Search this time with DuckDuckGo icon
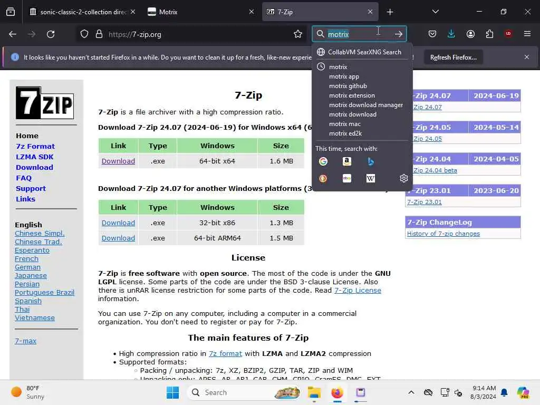 tap(323, 178)
